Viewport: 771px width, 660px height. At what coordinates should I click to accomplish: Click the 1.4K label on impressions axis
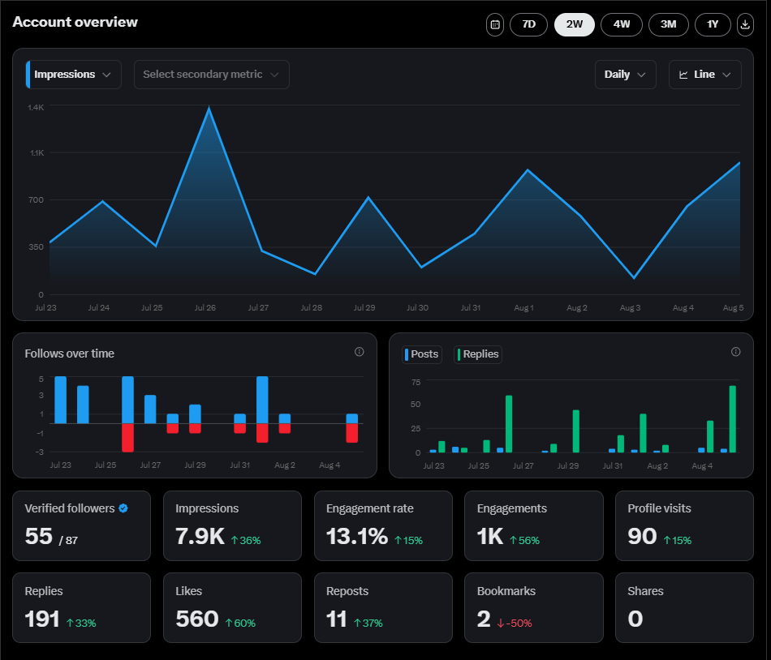(x=36, y=107)
